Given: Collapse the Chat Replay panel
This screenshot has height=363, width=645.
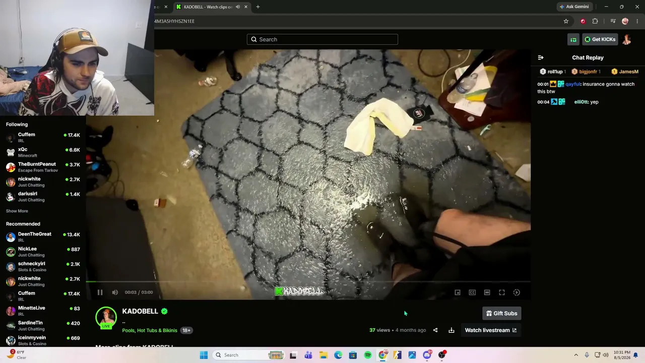Looking at the screenshot, I should pyautogui.click(x=541, y=57).
